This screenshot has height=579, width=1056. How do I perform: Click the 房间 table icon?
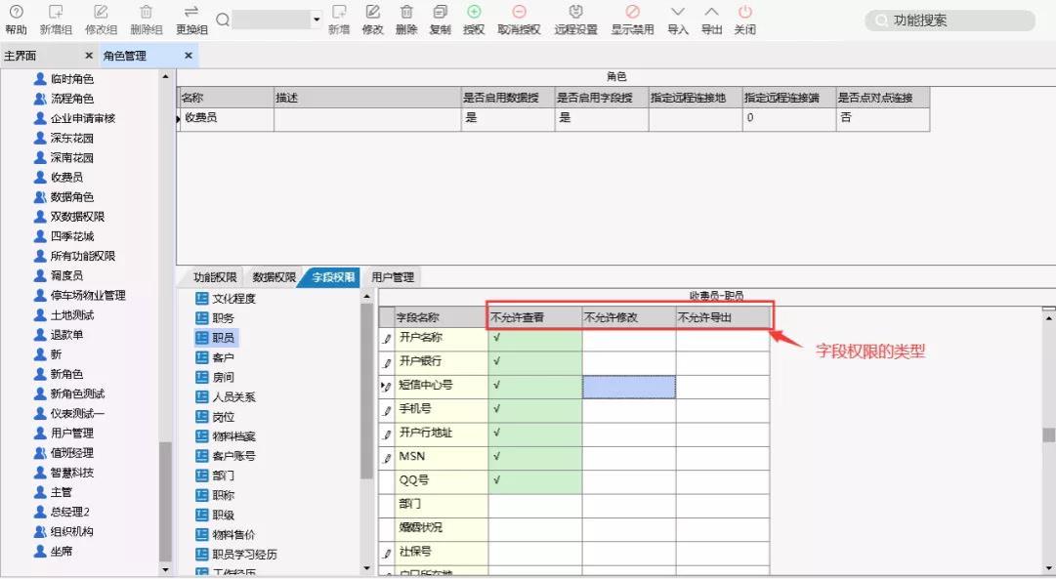(x=201, y=376)
